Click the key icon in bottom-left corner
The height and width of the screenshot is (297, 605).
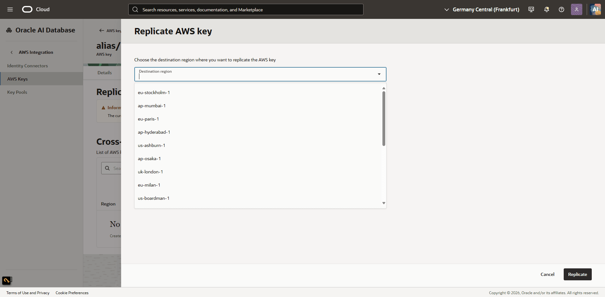point(7,280)
